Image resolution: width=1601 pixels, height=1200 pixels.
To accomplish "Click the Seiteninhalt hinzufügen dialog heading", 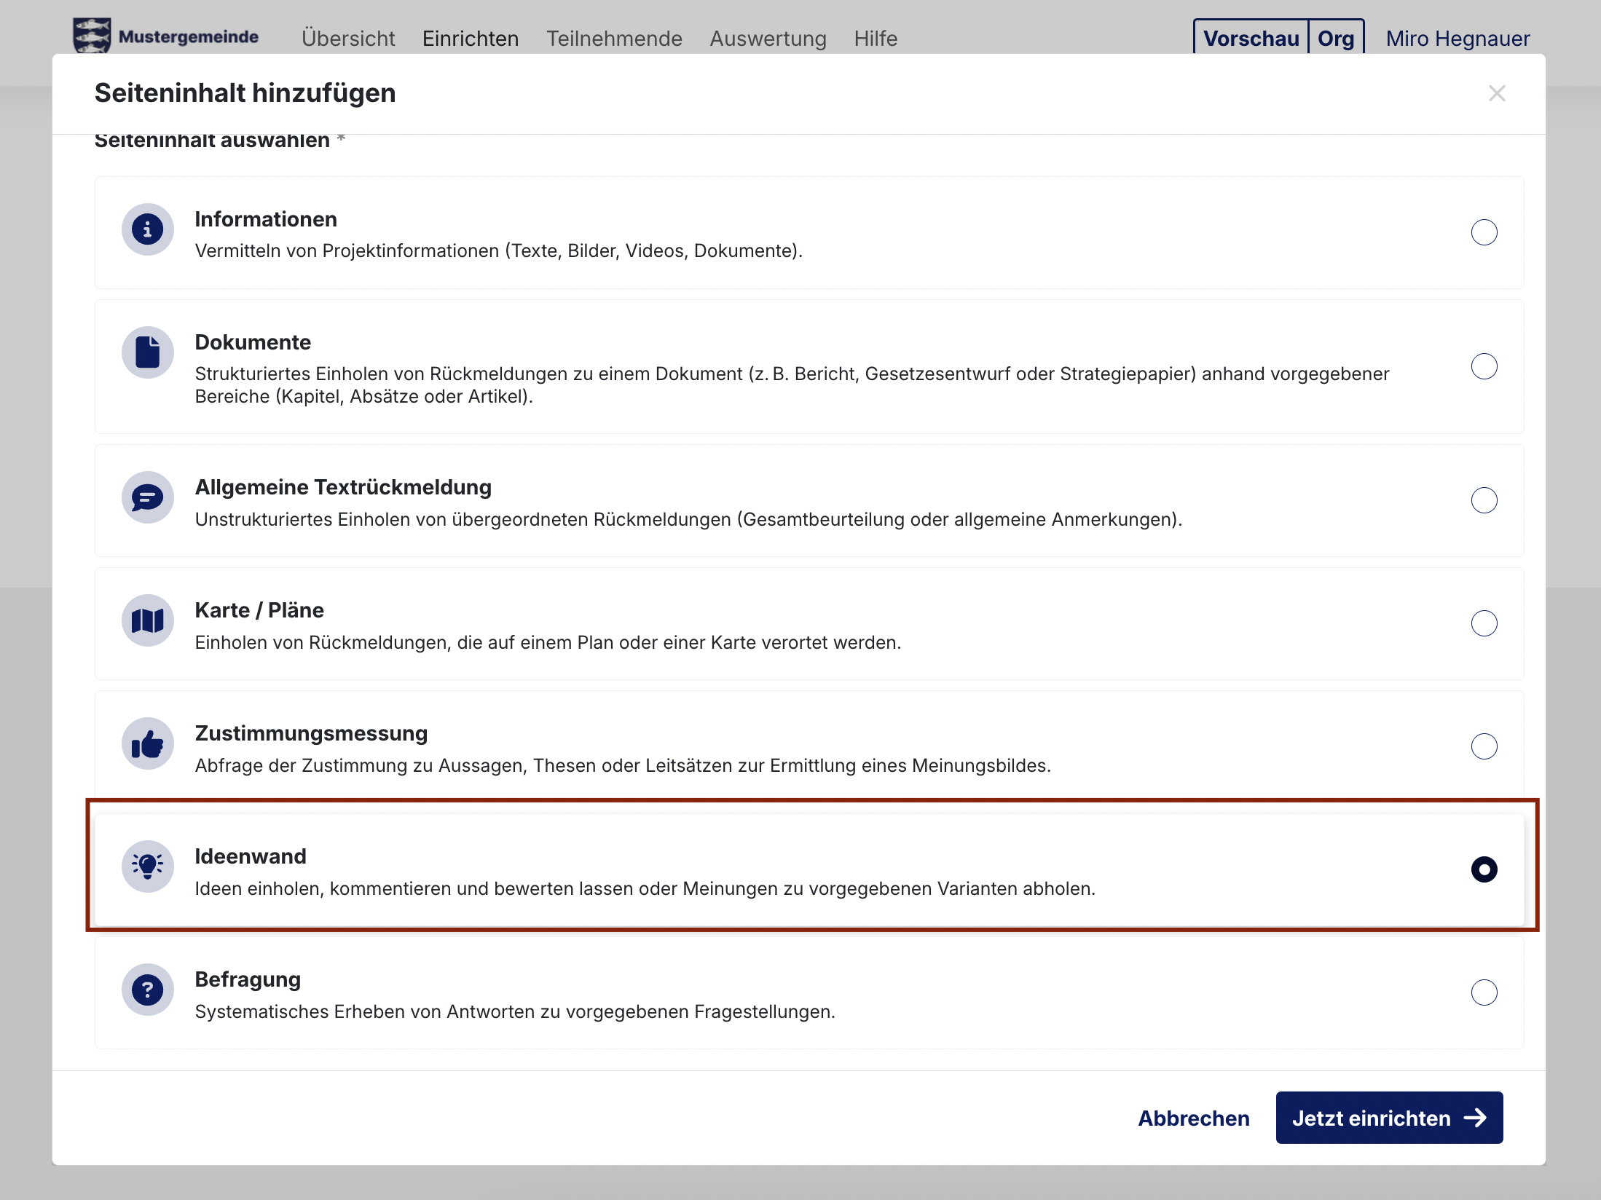I will 245,93.
